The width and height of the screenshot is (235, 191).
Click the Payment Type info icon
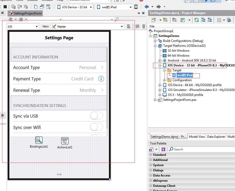point(101,79)
